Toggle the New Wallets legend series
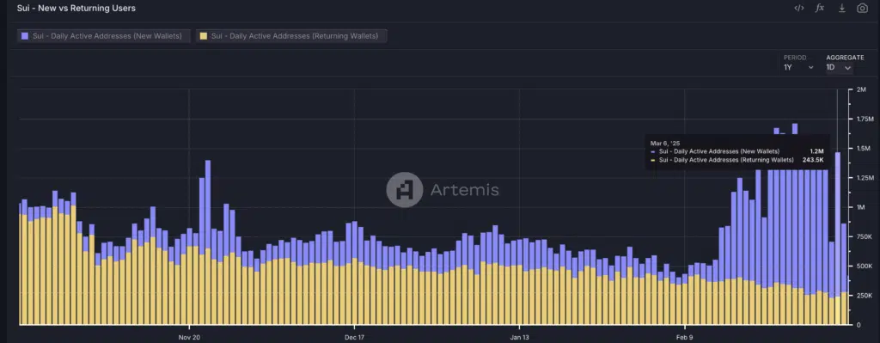Screen dimensions: 880x343 point(104,36)
